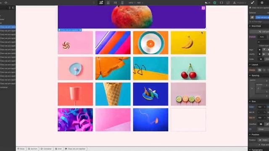This screenshot has width=269, height=151.
Task: Set Overflow to hidden icon
Action: point(267,124)
